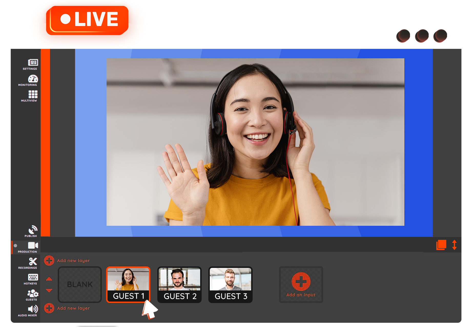
Task: Open the Audio Mixer speaker icon
Action: [33, 309]
